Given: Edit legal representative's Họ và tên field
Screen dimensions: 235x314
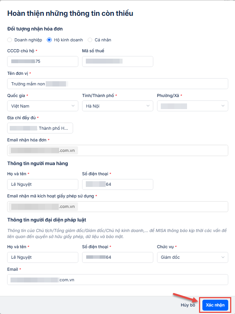Looking at the screenshot, I should coord(42,257).
